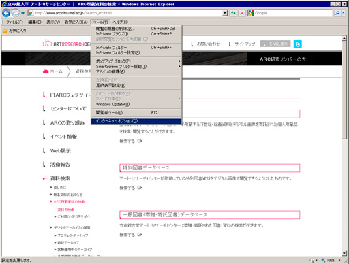
Task: Expand the address bar history dropdown
Action: click(225, 13)
